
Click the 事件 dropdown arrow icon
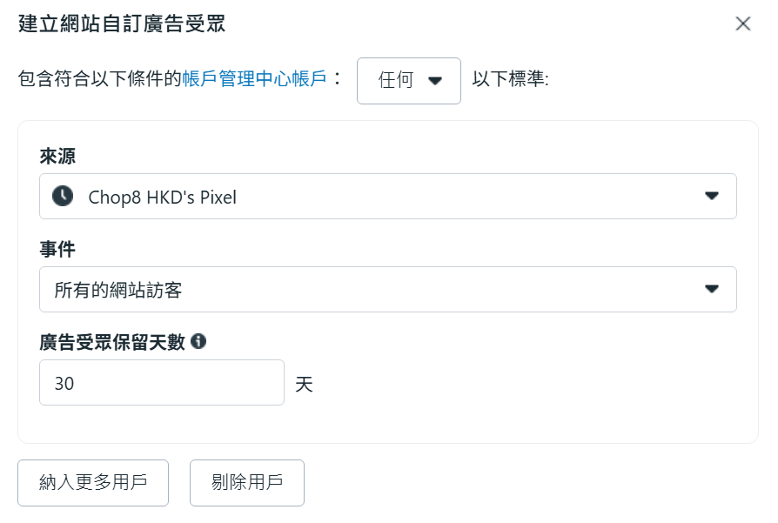coord(712,290)
